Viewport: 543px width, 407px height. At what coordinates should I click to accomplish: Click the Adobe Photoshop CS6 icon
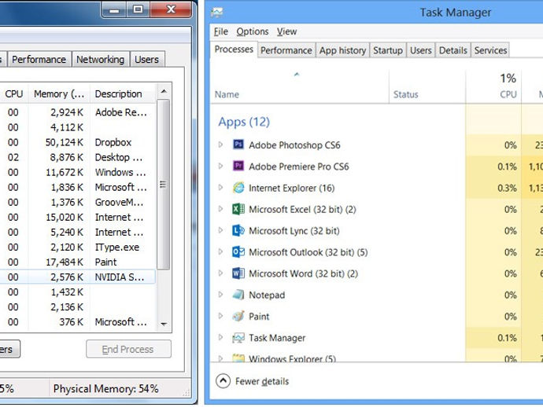tap(238, 145)
